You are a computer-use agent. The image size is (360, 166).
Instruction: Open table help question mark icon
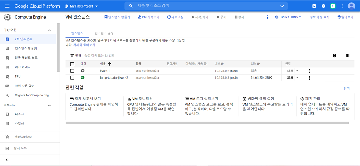(335, 56)
